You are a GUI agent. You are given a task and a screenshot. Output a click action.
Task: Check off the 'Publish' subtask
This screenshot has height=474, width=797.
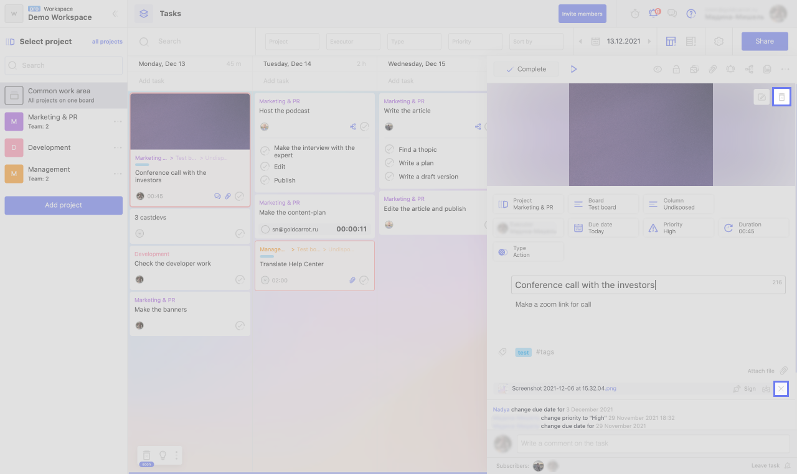point(265,180)
